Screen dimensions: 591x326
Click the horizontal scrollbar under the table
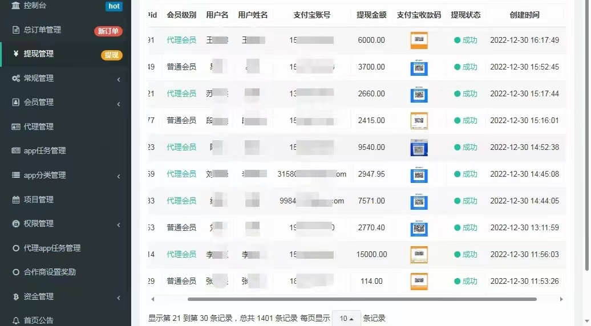coord(362,299)
